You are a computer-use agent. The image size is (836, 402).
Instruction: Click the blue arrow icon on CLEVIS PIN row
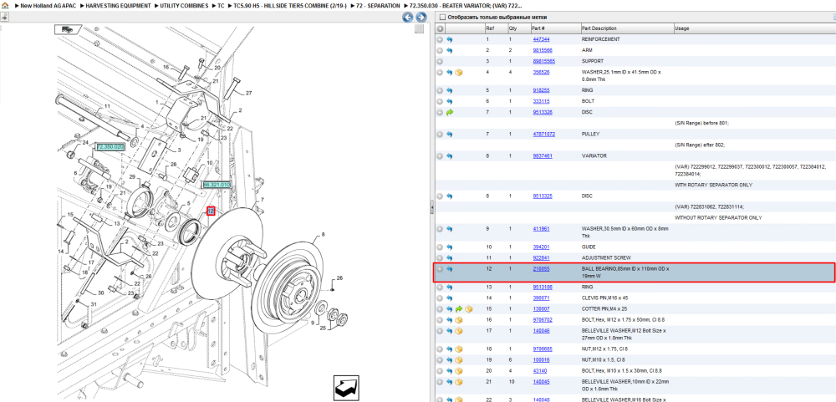449,298
